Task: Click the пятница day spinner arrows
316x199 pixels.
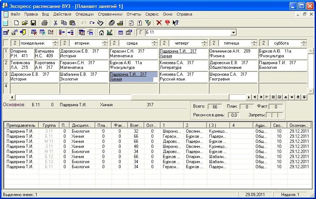Action: 254,43
